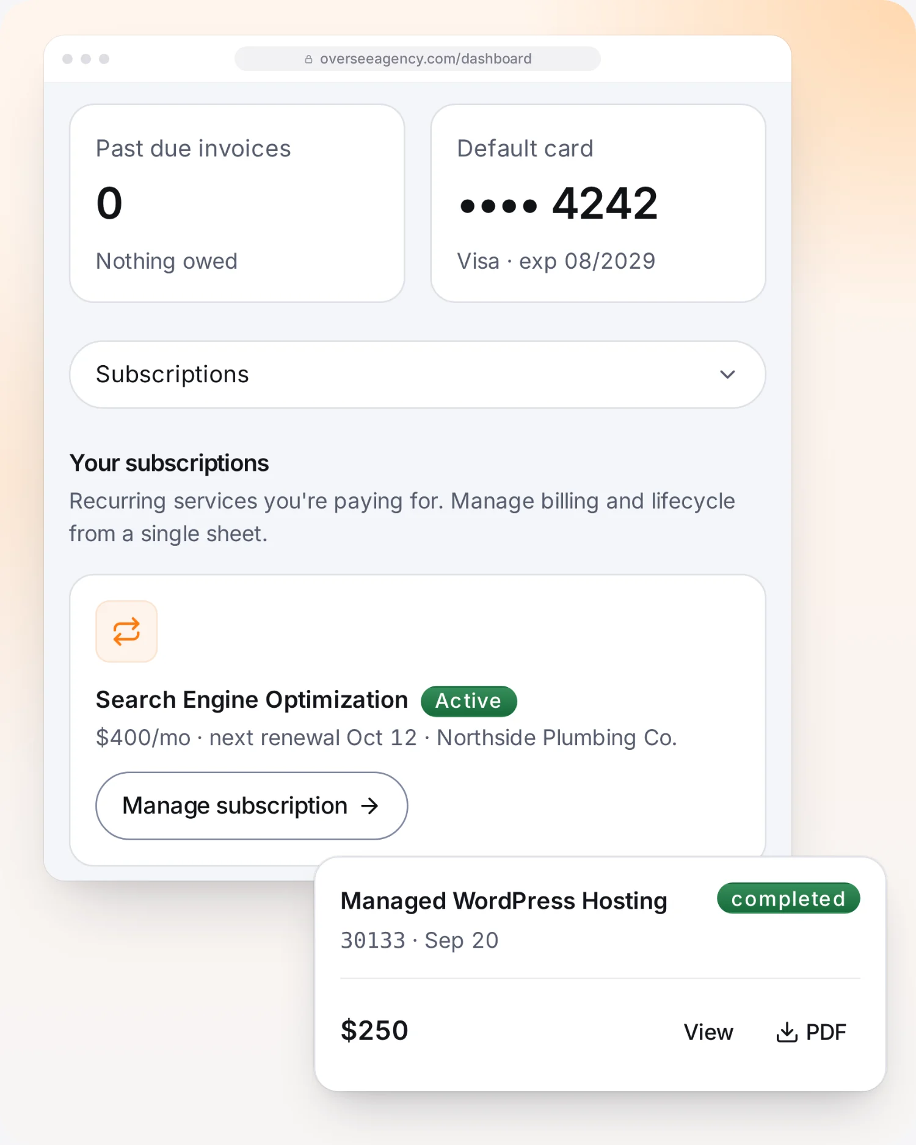Click the lock icon in the address bar
916x1145 pixels.
click(x=309, y=59)
